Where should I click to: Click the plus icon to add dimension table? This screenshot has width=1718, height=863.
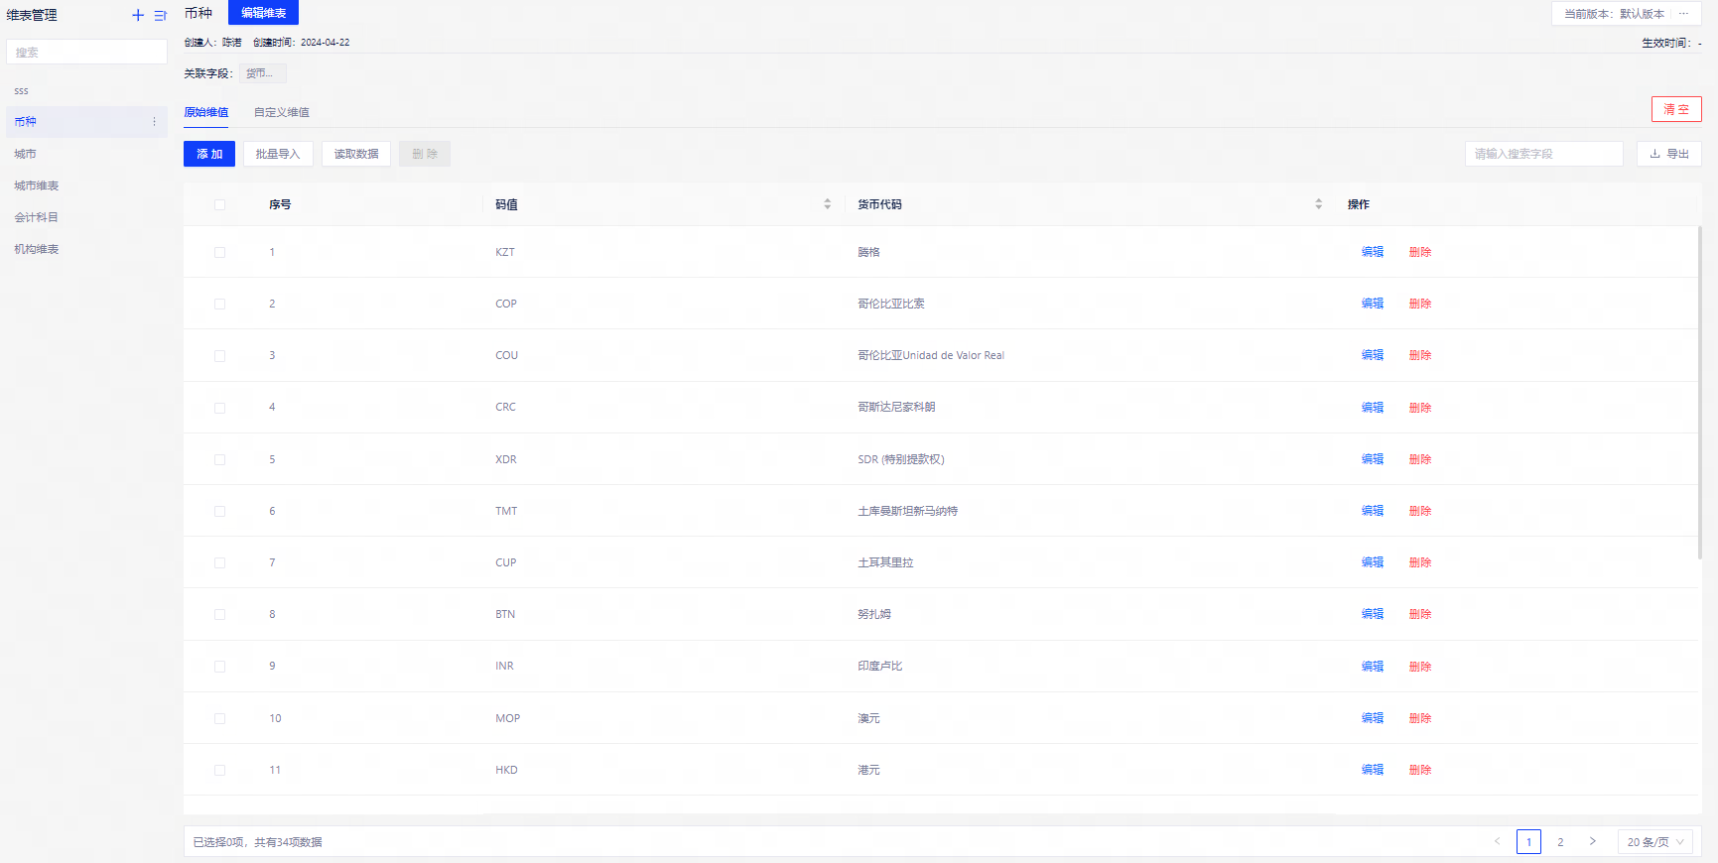tap(138, 16)
